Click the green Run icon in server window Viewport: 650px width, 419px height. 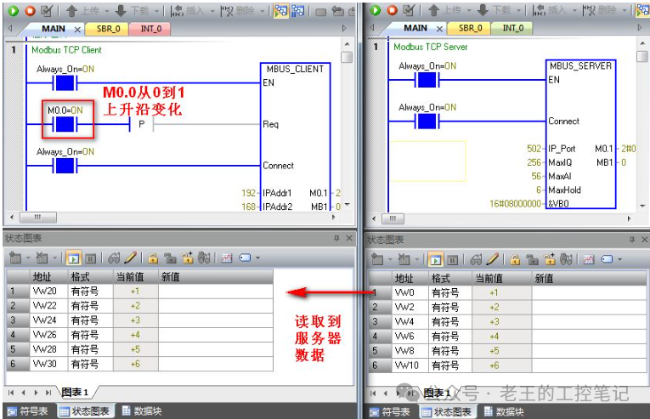tap(376, 10)
